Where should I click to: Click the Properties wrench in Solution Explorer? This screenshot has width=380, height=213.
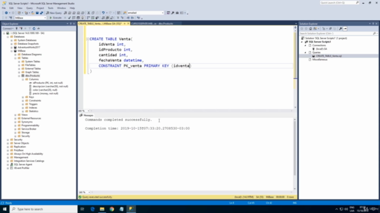coord(340,28)
